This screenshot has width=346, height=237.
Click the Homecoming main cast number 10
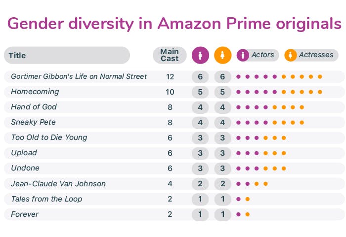170,92
